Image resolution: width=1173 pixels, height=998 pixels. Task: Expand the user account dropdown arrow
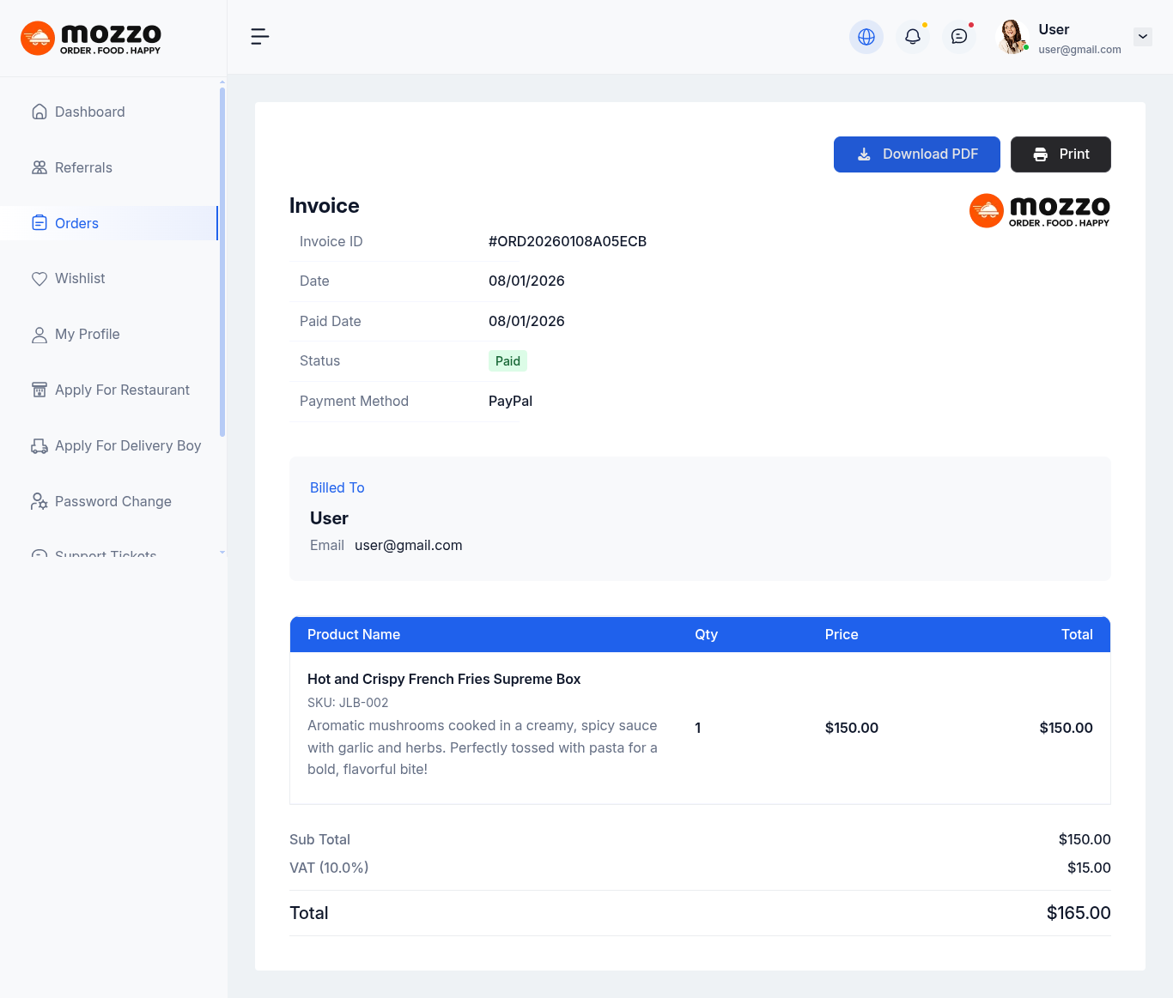[x=1142, y=37]
